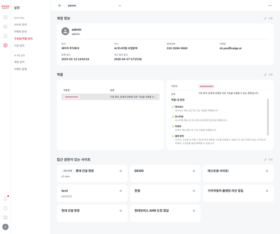Click the email sh.yoo@saige.ai
The height and width of the screenshot is (234, 280).
tap(230, 48)
